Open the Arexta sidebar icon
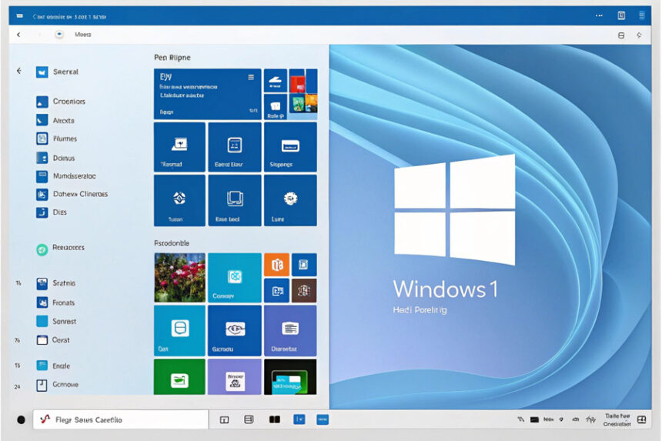The height and width of the screenshot is (441, 662). [42, 120]
